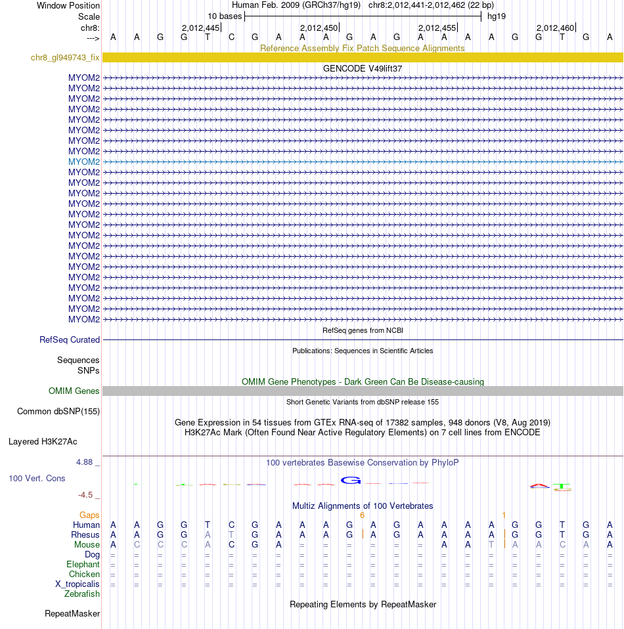Click the chr8: base position label
The width and height of the screenshot is (624, 629).
pyautogui.click(x=90, y=28)
